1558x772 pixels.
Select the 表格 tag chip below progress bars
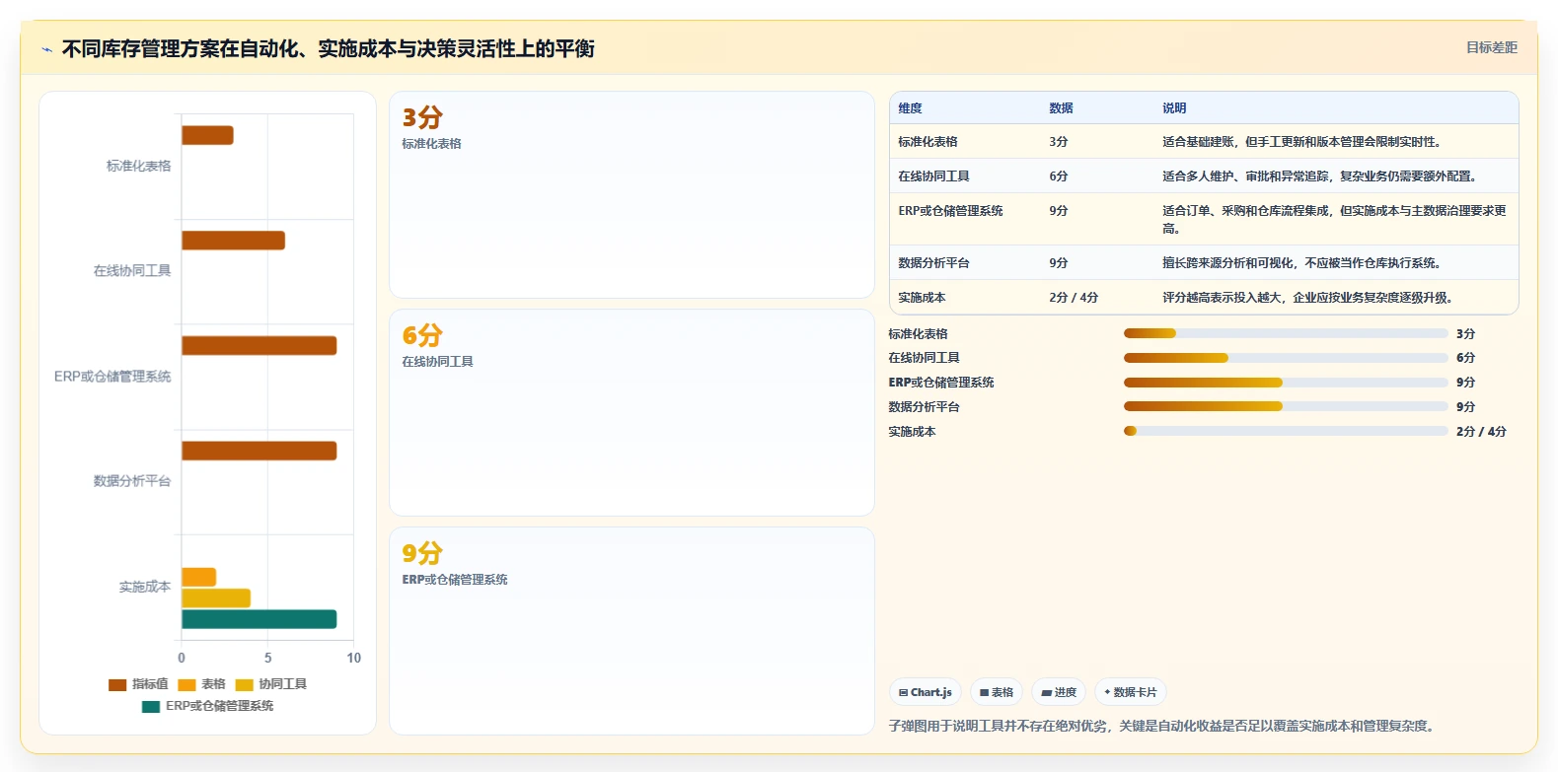tap(997, 692)
